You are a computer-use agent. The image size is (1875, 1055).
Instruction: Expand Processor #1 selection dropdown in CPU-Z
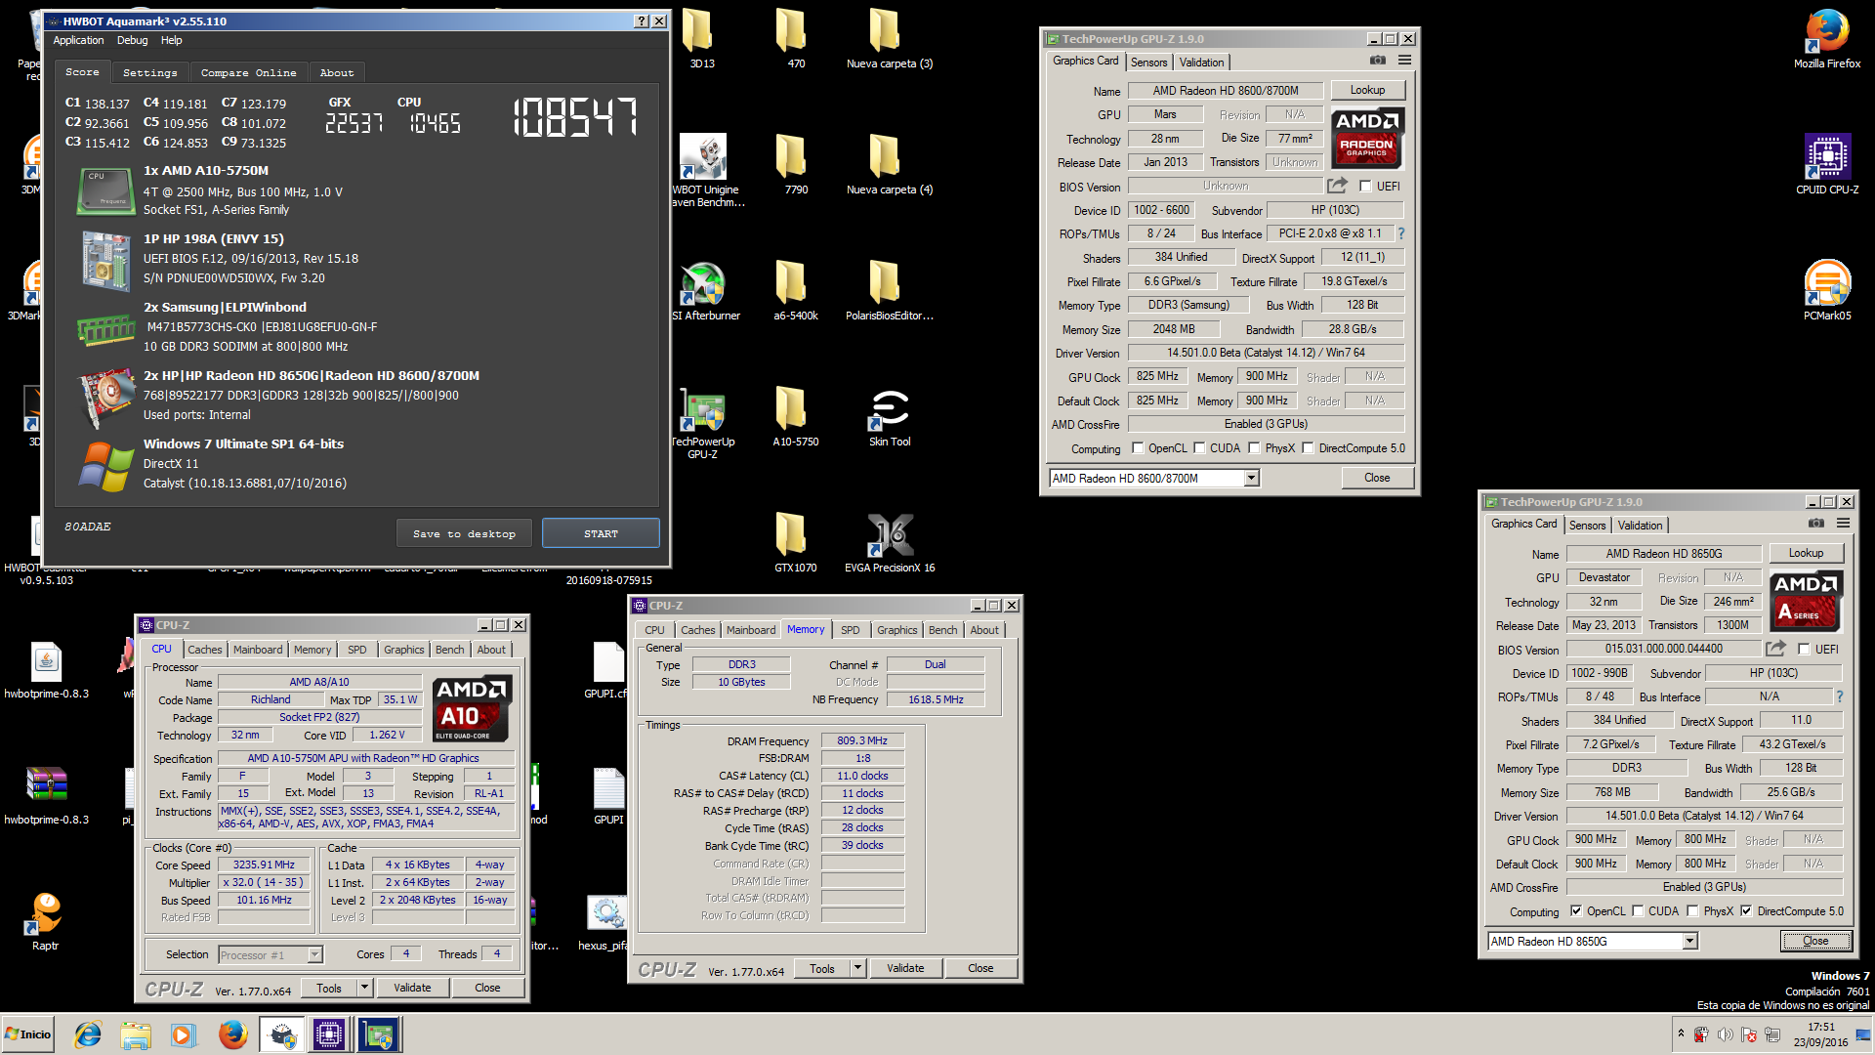pos(314,955)
